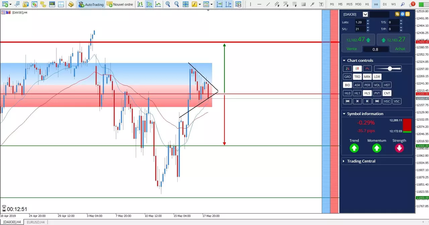Viewport: 429px width, 225px height.
Task: Tile chart windows icon
Action: click(x=186, y=4)
